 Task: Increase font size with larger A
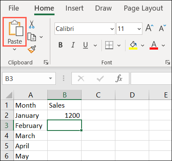tap(150, 28)
